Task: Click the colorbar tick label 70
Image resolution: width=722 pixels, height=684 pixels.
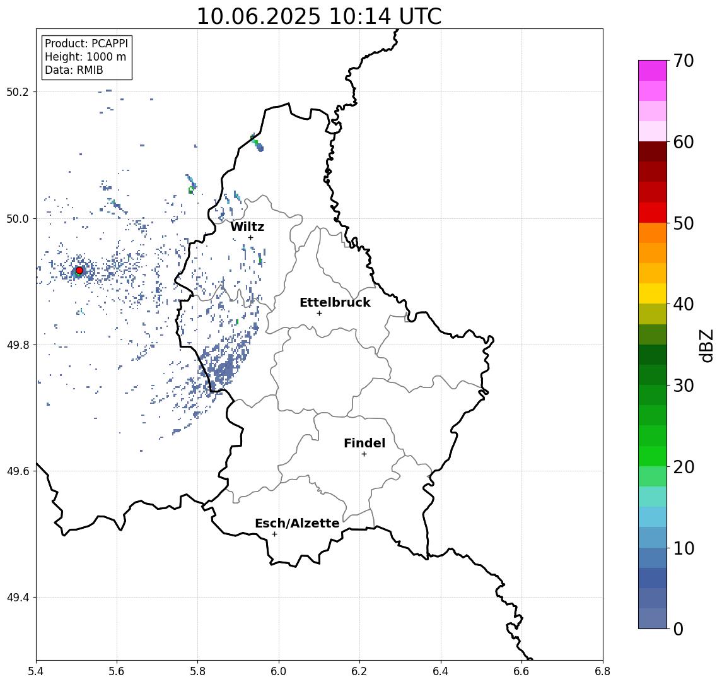Action: pos(684,61)
